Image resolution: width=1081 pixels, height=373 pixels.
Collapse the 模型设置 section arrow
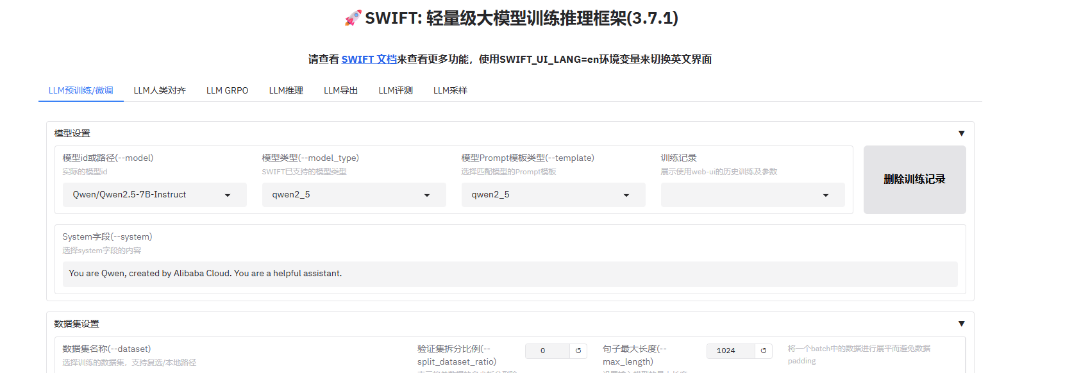point(961,133)
